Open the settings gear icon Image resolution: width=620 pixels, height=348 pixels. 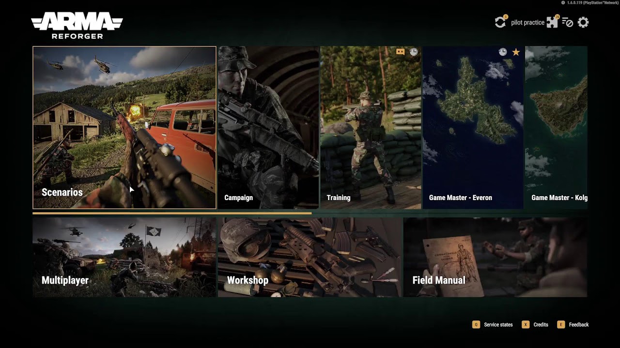tap(583, 22)
